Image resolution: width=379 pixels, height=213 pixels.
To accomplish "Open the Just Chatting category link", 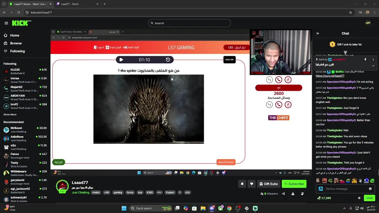I will pos(81,192).
